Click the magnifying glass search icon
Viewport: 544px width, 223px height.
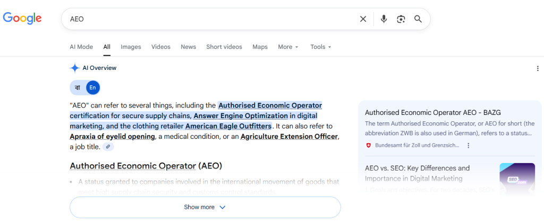click(x=418, y=19)
